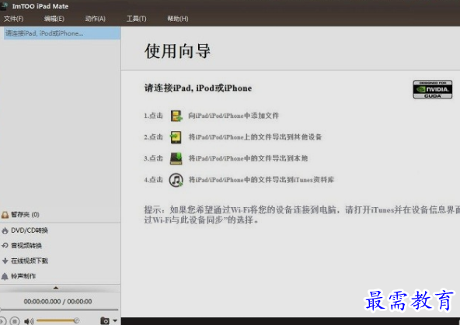The height and width of the screenshot is (325, 460).
Task: Click the 使用向导 heading
Action: coord(177,51)
